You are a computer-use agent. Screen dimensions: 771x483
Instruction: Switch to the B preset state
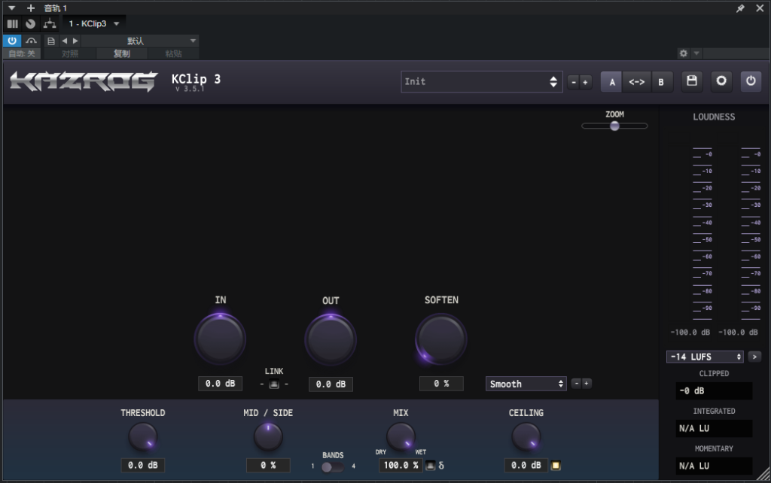coord(661,82)
